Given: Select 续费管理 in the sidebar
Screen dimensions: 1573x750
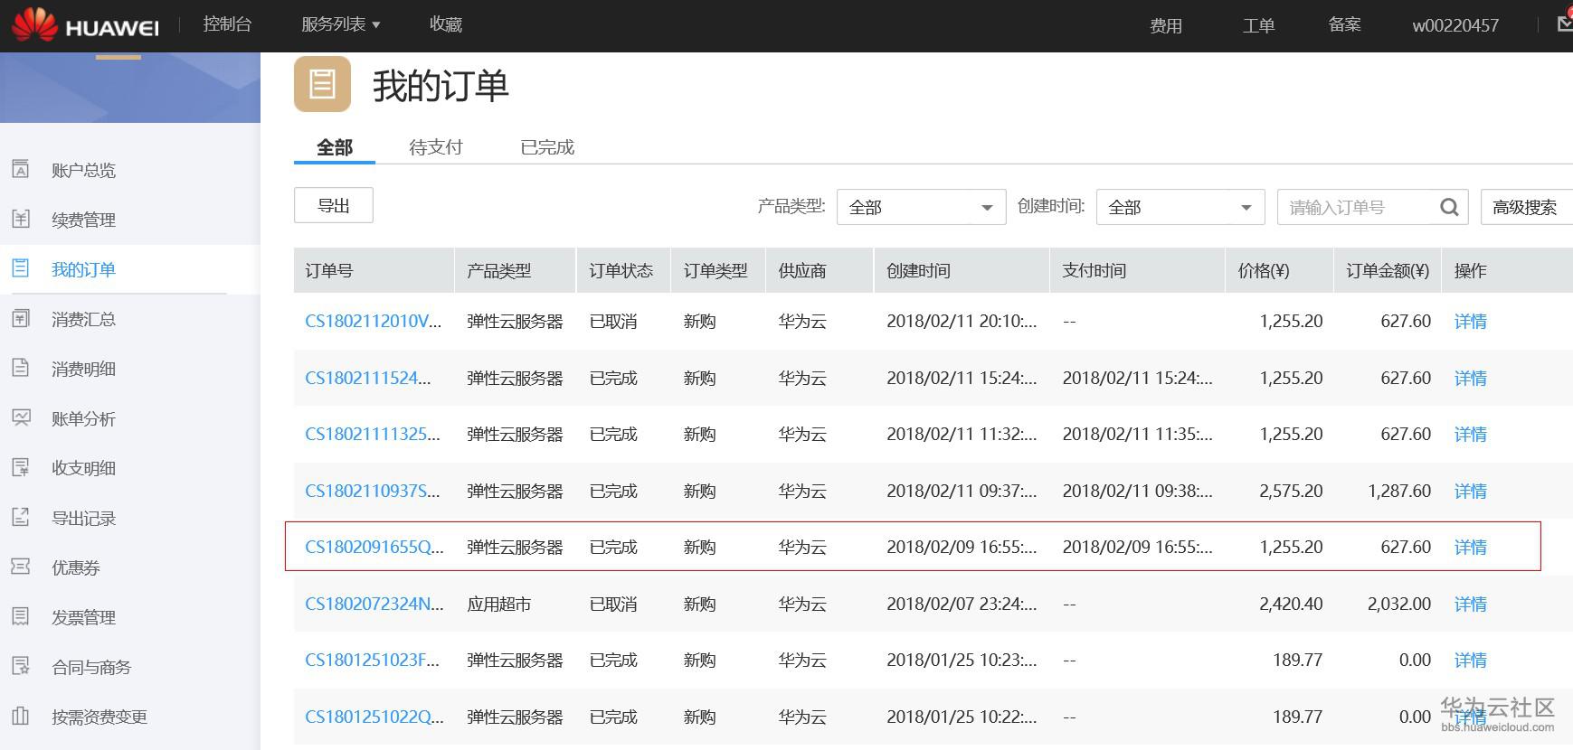Looking at the screenshot, I should (x=83, y=220).
